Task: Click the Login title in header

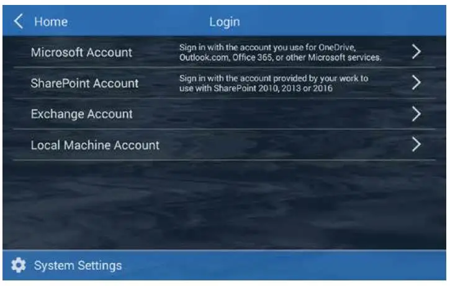Action: coord(225,22)
